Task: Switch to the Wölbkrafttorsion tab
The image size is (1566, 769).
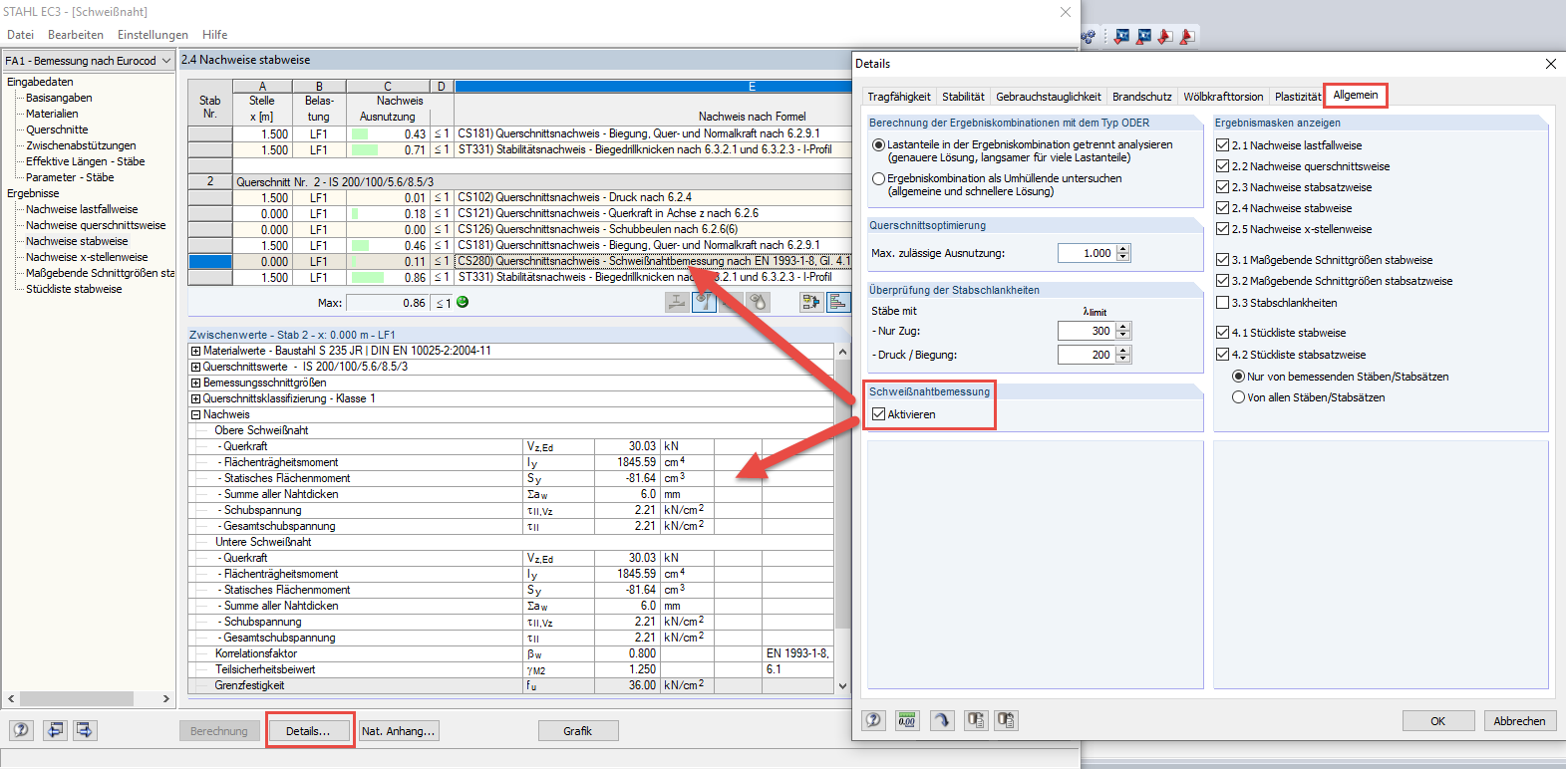Action: pos(1223,97)
